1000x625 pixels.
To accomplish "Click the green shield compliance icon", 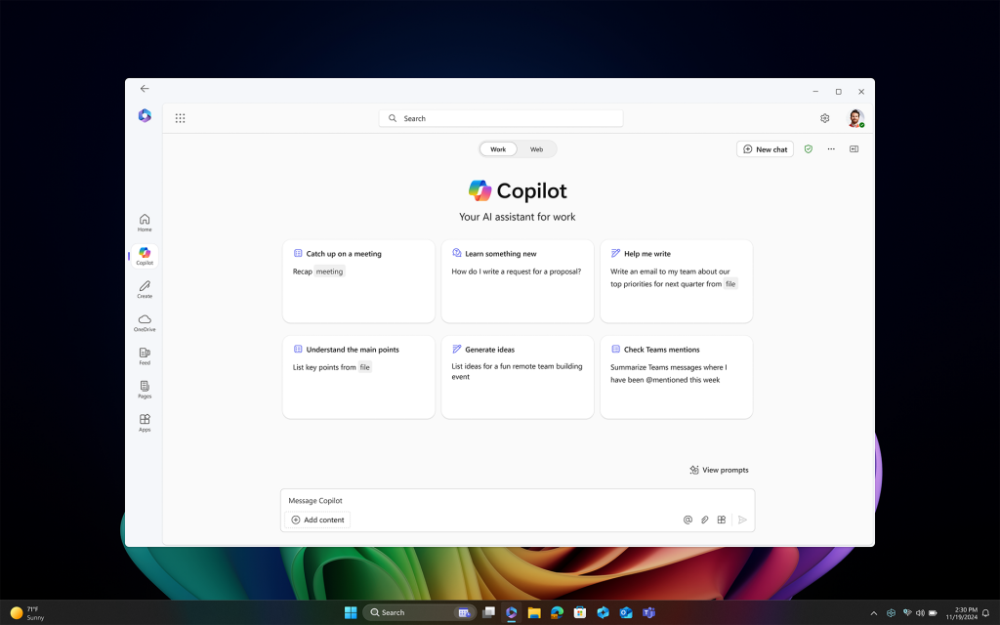I will 808,148.
